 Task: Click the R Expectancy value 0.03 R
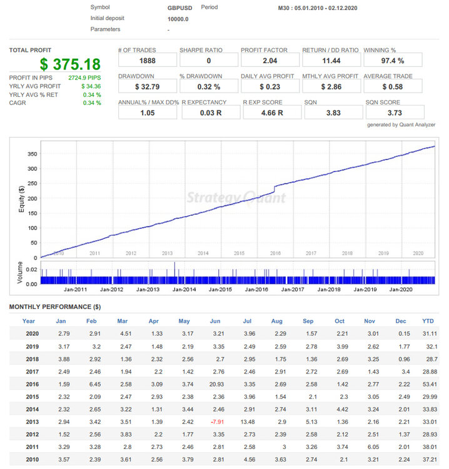tap(211, 113)
